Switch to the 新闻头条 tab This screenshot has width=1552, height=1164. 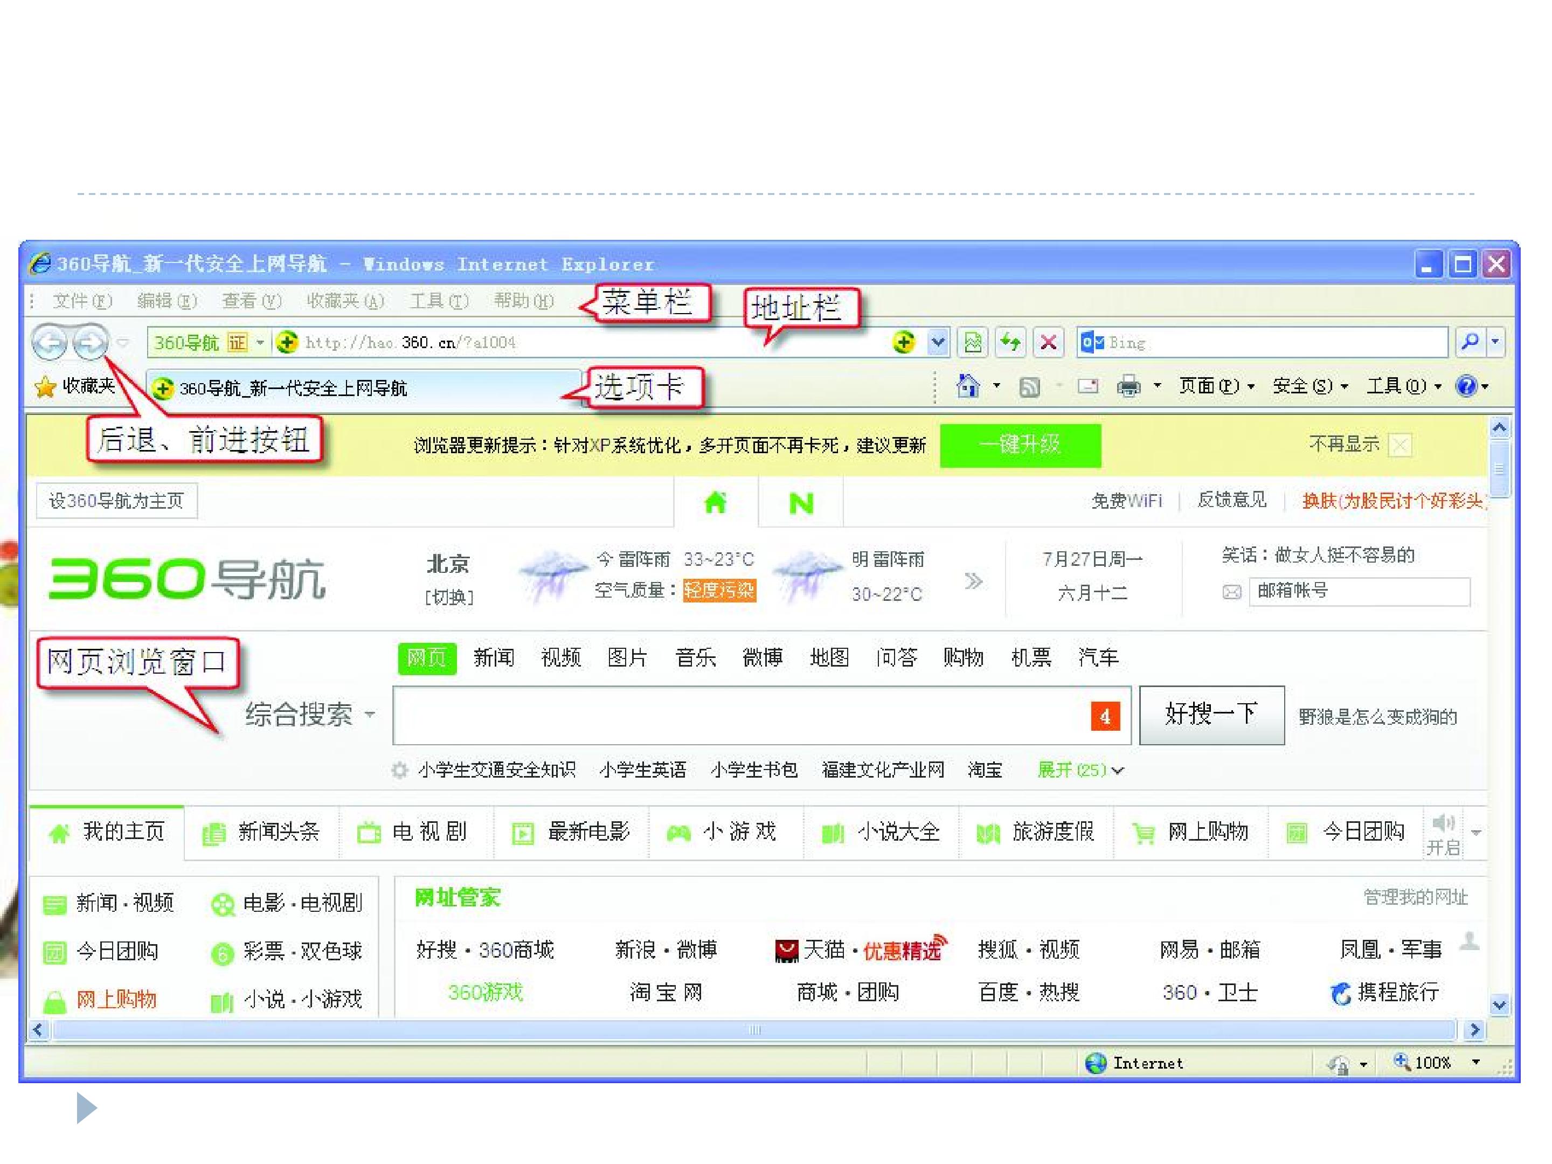tap(262, 832)
